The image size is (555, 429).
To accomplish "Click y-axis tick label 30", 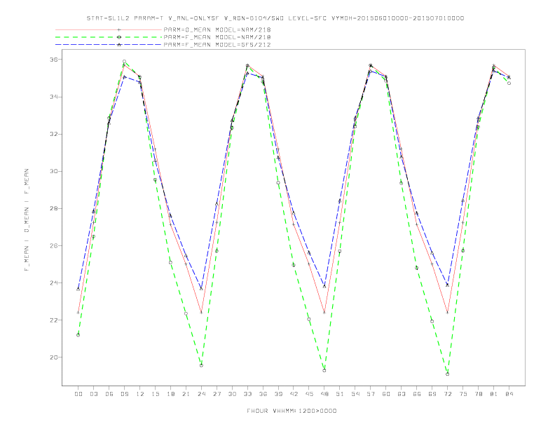I will [x=54, y=171].
